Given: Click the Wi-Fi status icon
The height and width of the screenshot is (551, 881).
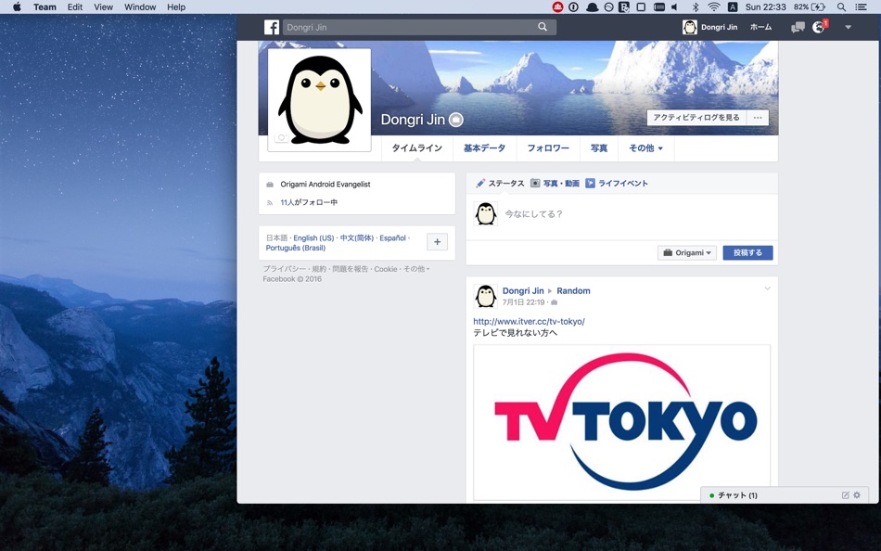Looking at the screenshot, I should click(x=713, y=6).
